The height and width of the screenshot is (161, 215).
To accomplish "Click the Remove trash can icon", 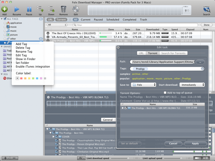I will (x=63, y=9).
